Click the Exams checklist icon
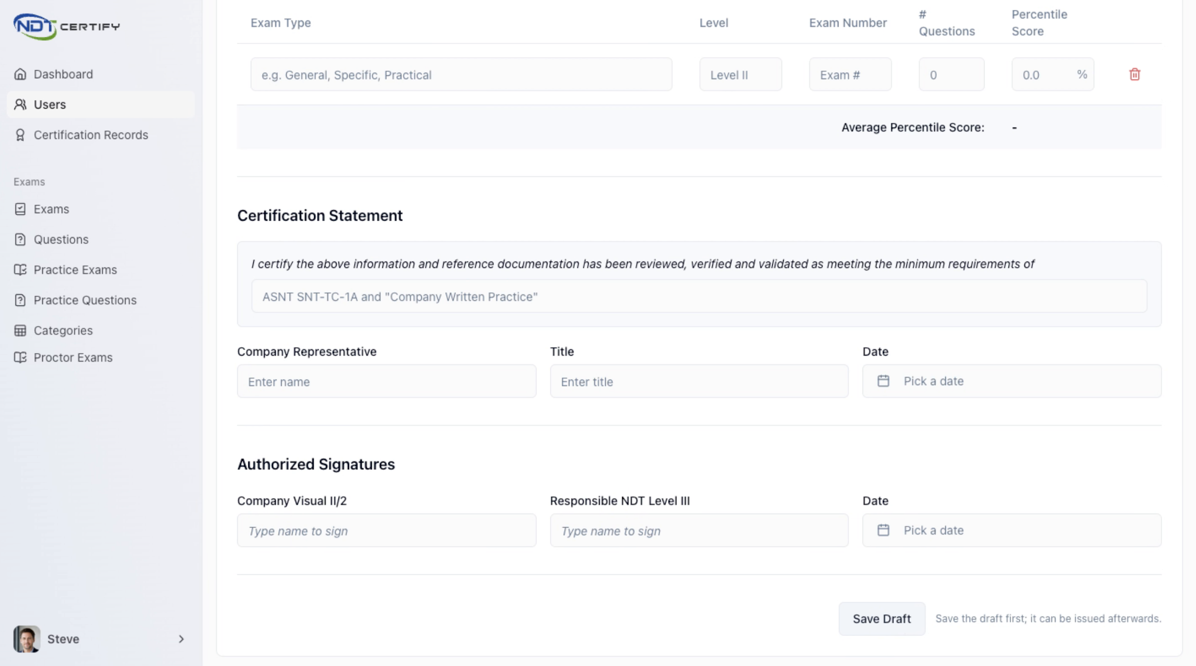Screen dimensions: 1196x666 (x=20, y=209)
